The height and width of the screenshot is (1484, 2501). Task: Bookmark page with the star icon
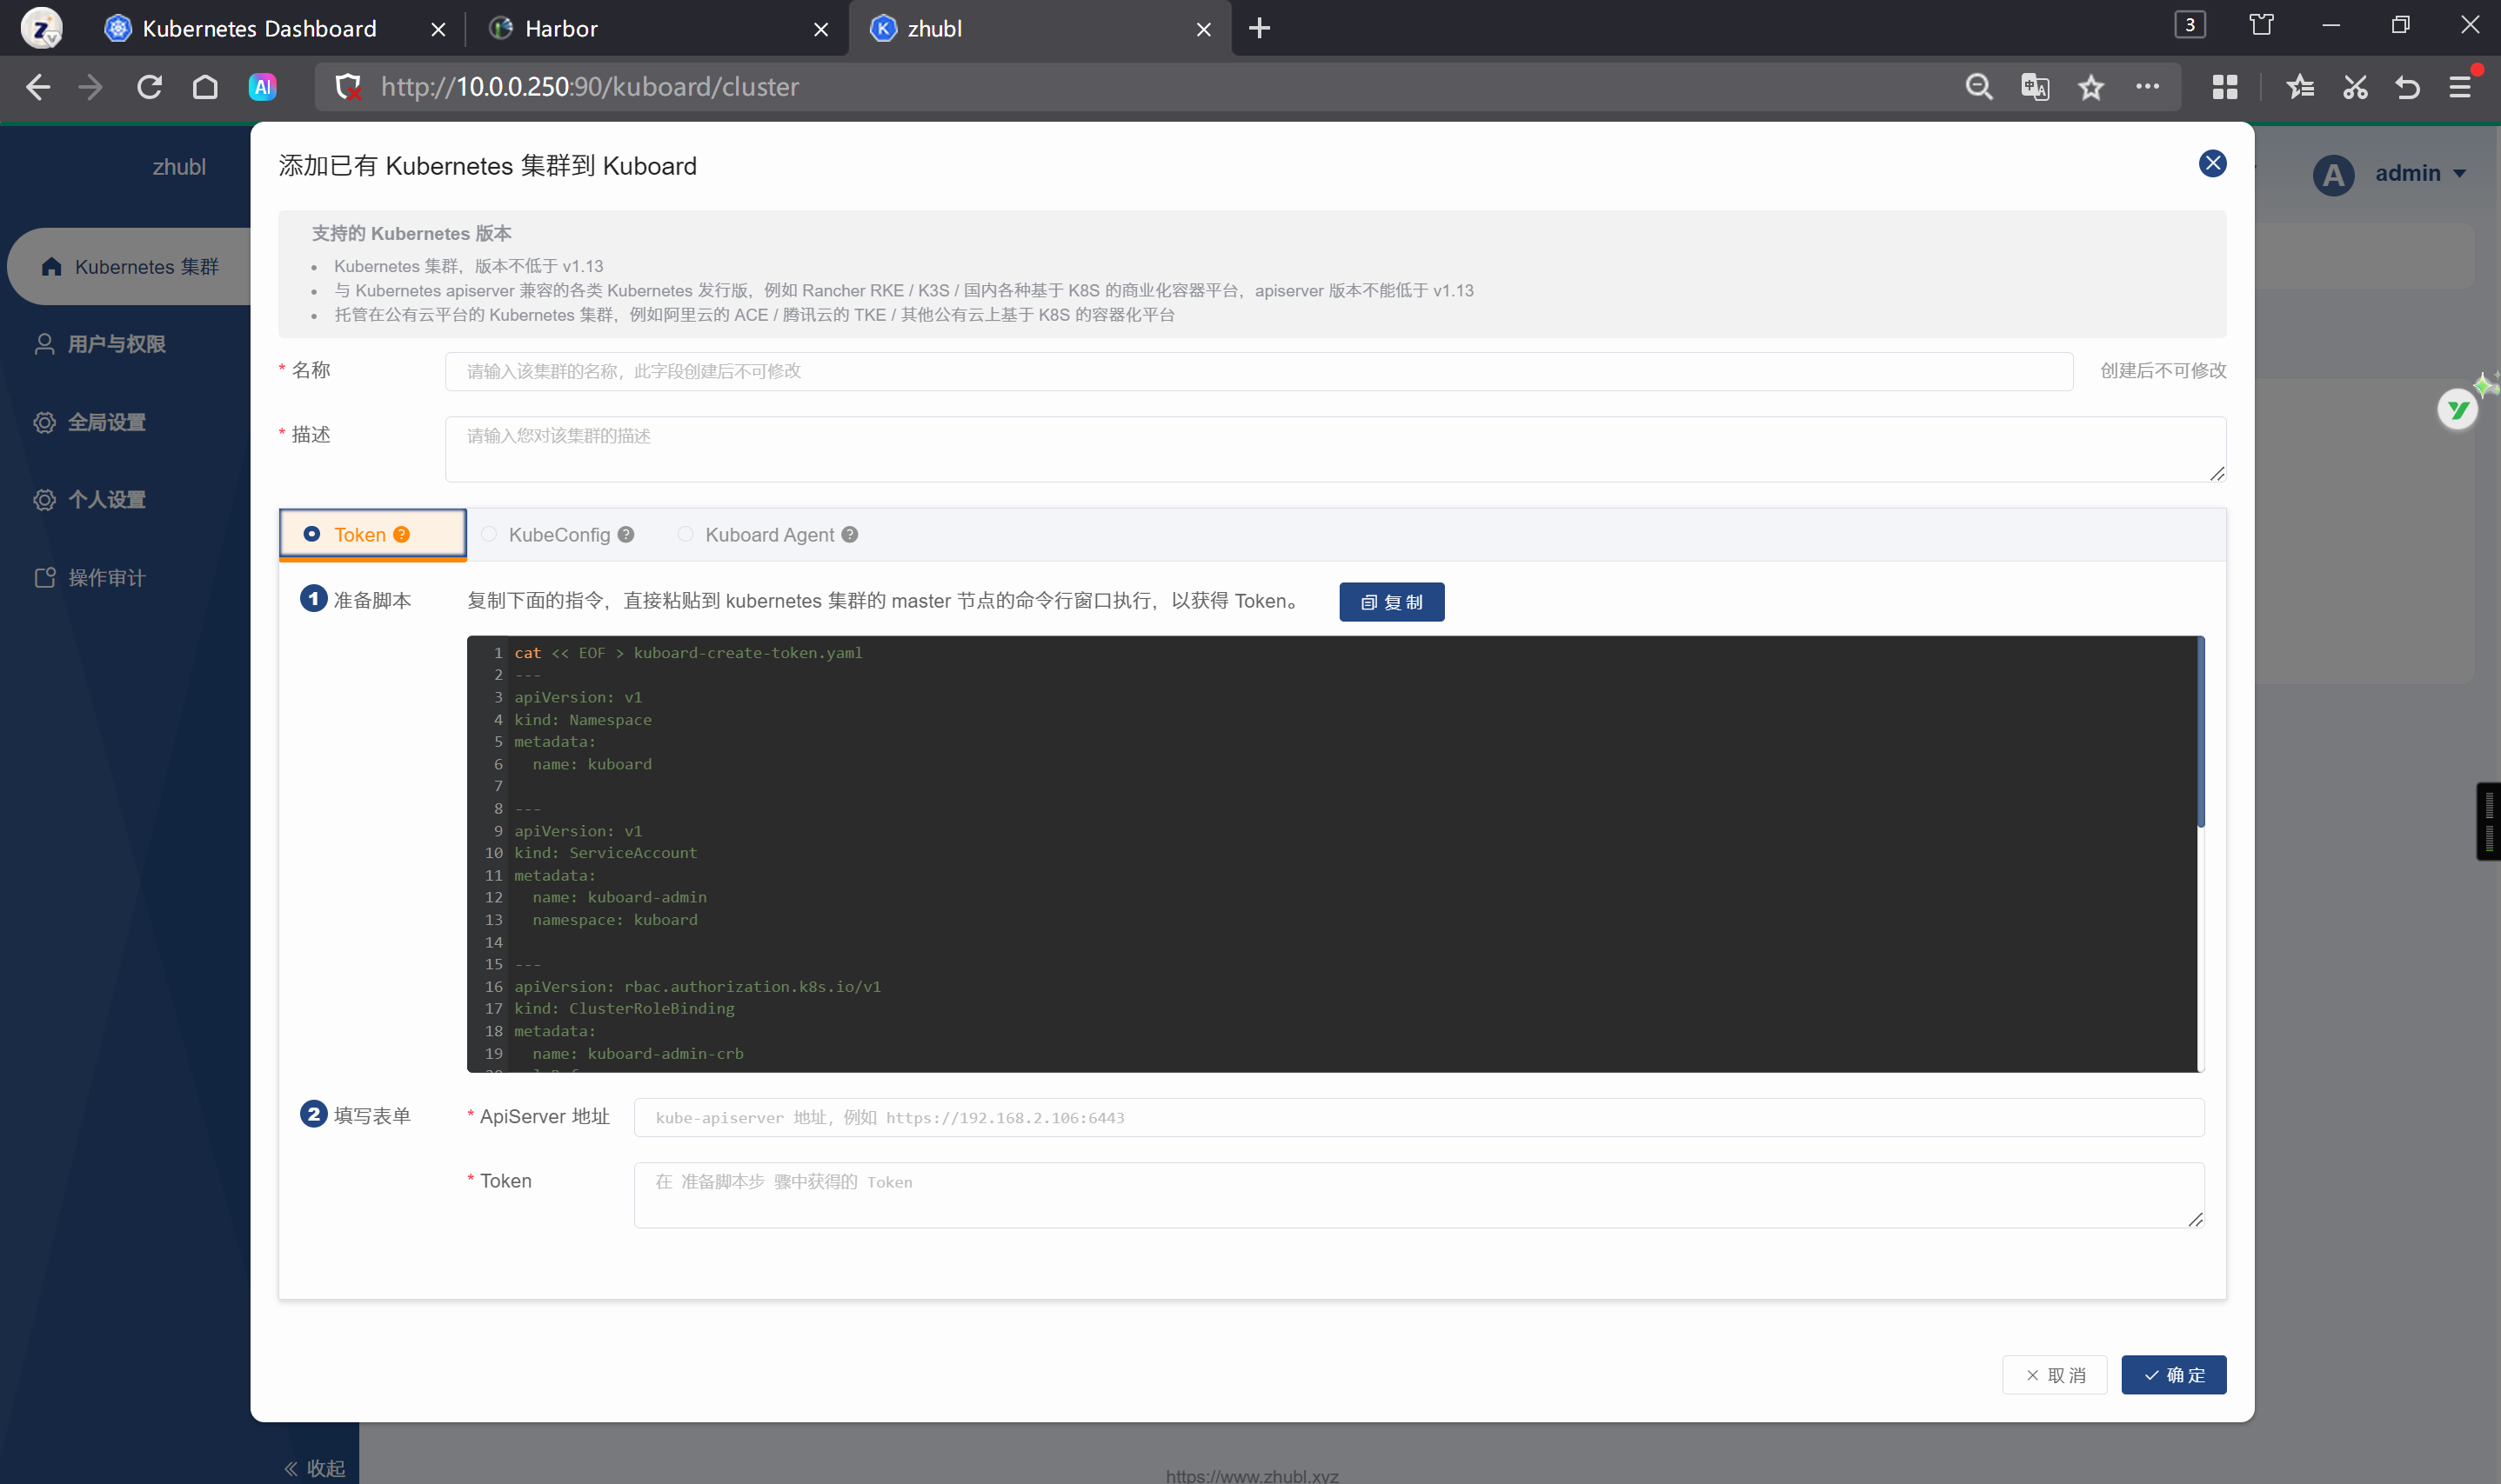click(2090, 87)
